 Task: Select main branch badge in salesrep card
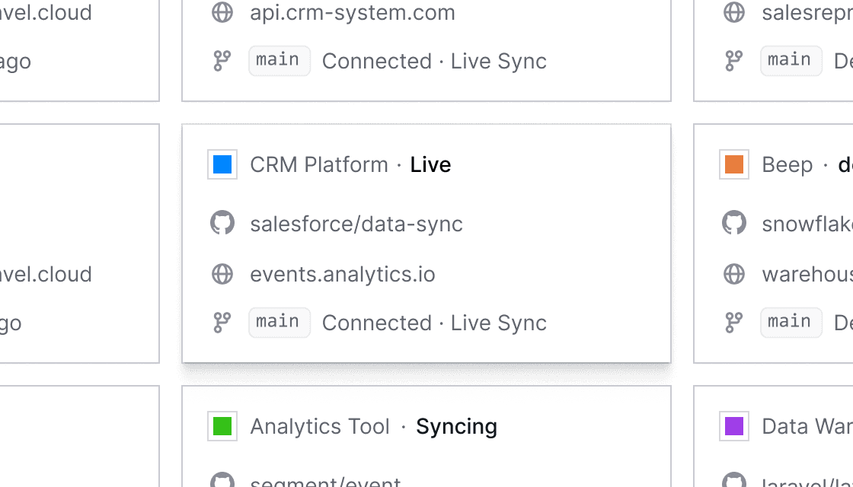click(791, 60)
